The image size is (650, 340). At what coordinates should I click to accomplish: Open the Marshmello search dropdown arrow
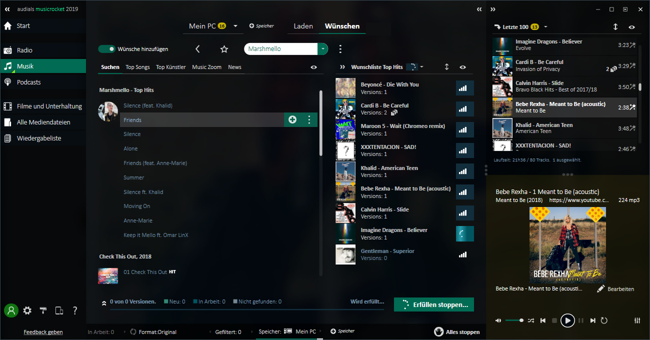[x=323, y=49]
